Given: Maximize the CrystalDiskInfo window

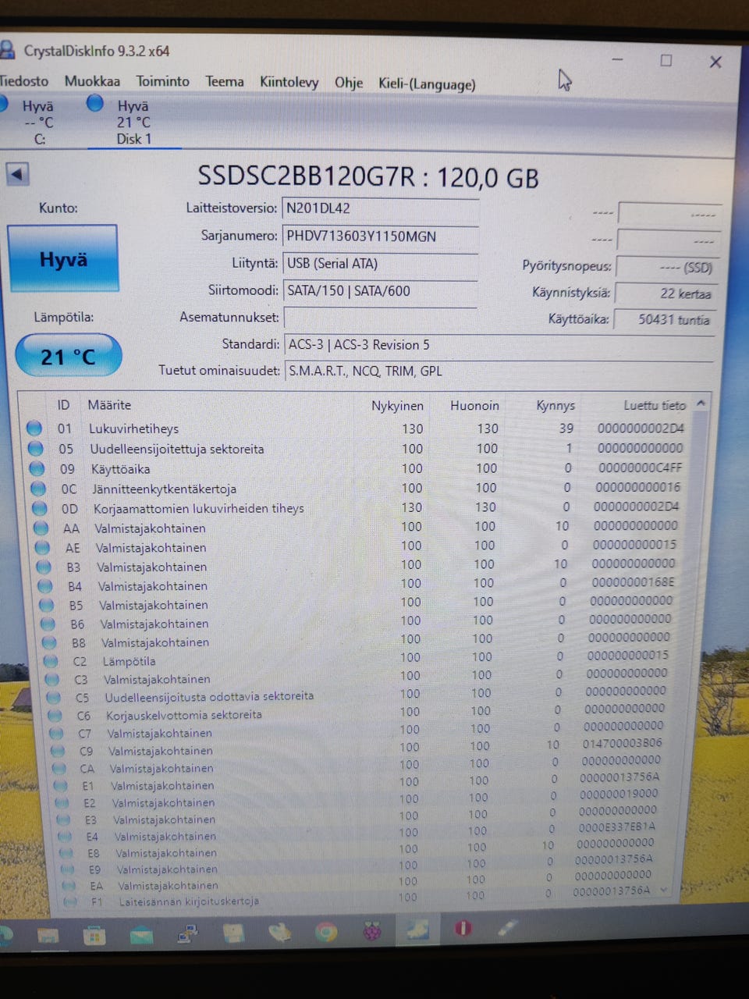Looking at the screenshot, I should pos(666,60).
